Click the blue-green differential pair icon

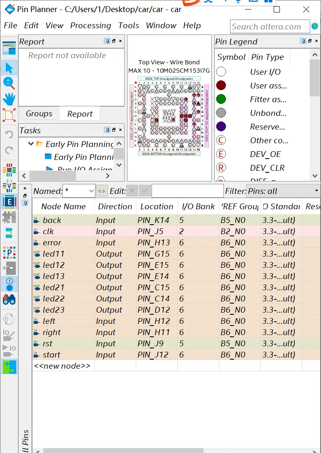[9, 233]
